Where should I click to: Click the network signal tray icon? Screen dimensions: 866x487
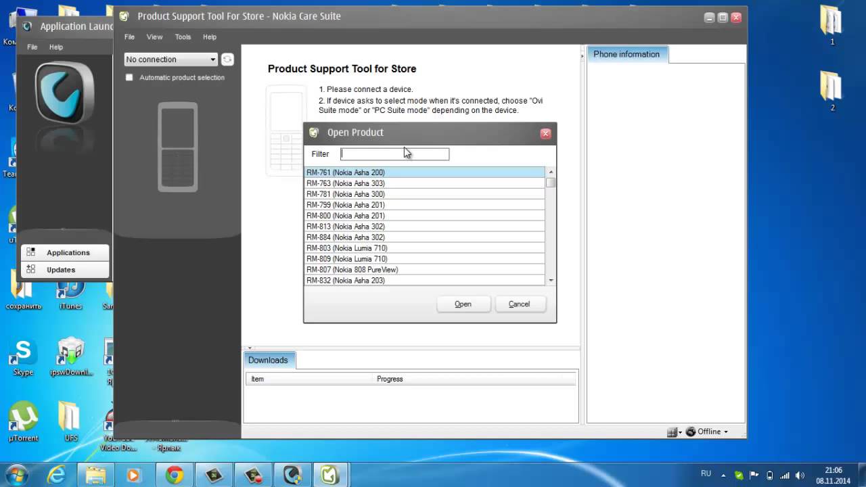pyautogui.click(x=785, y=475)
